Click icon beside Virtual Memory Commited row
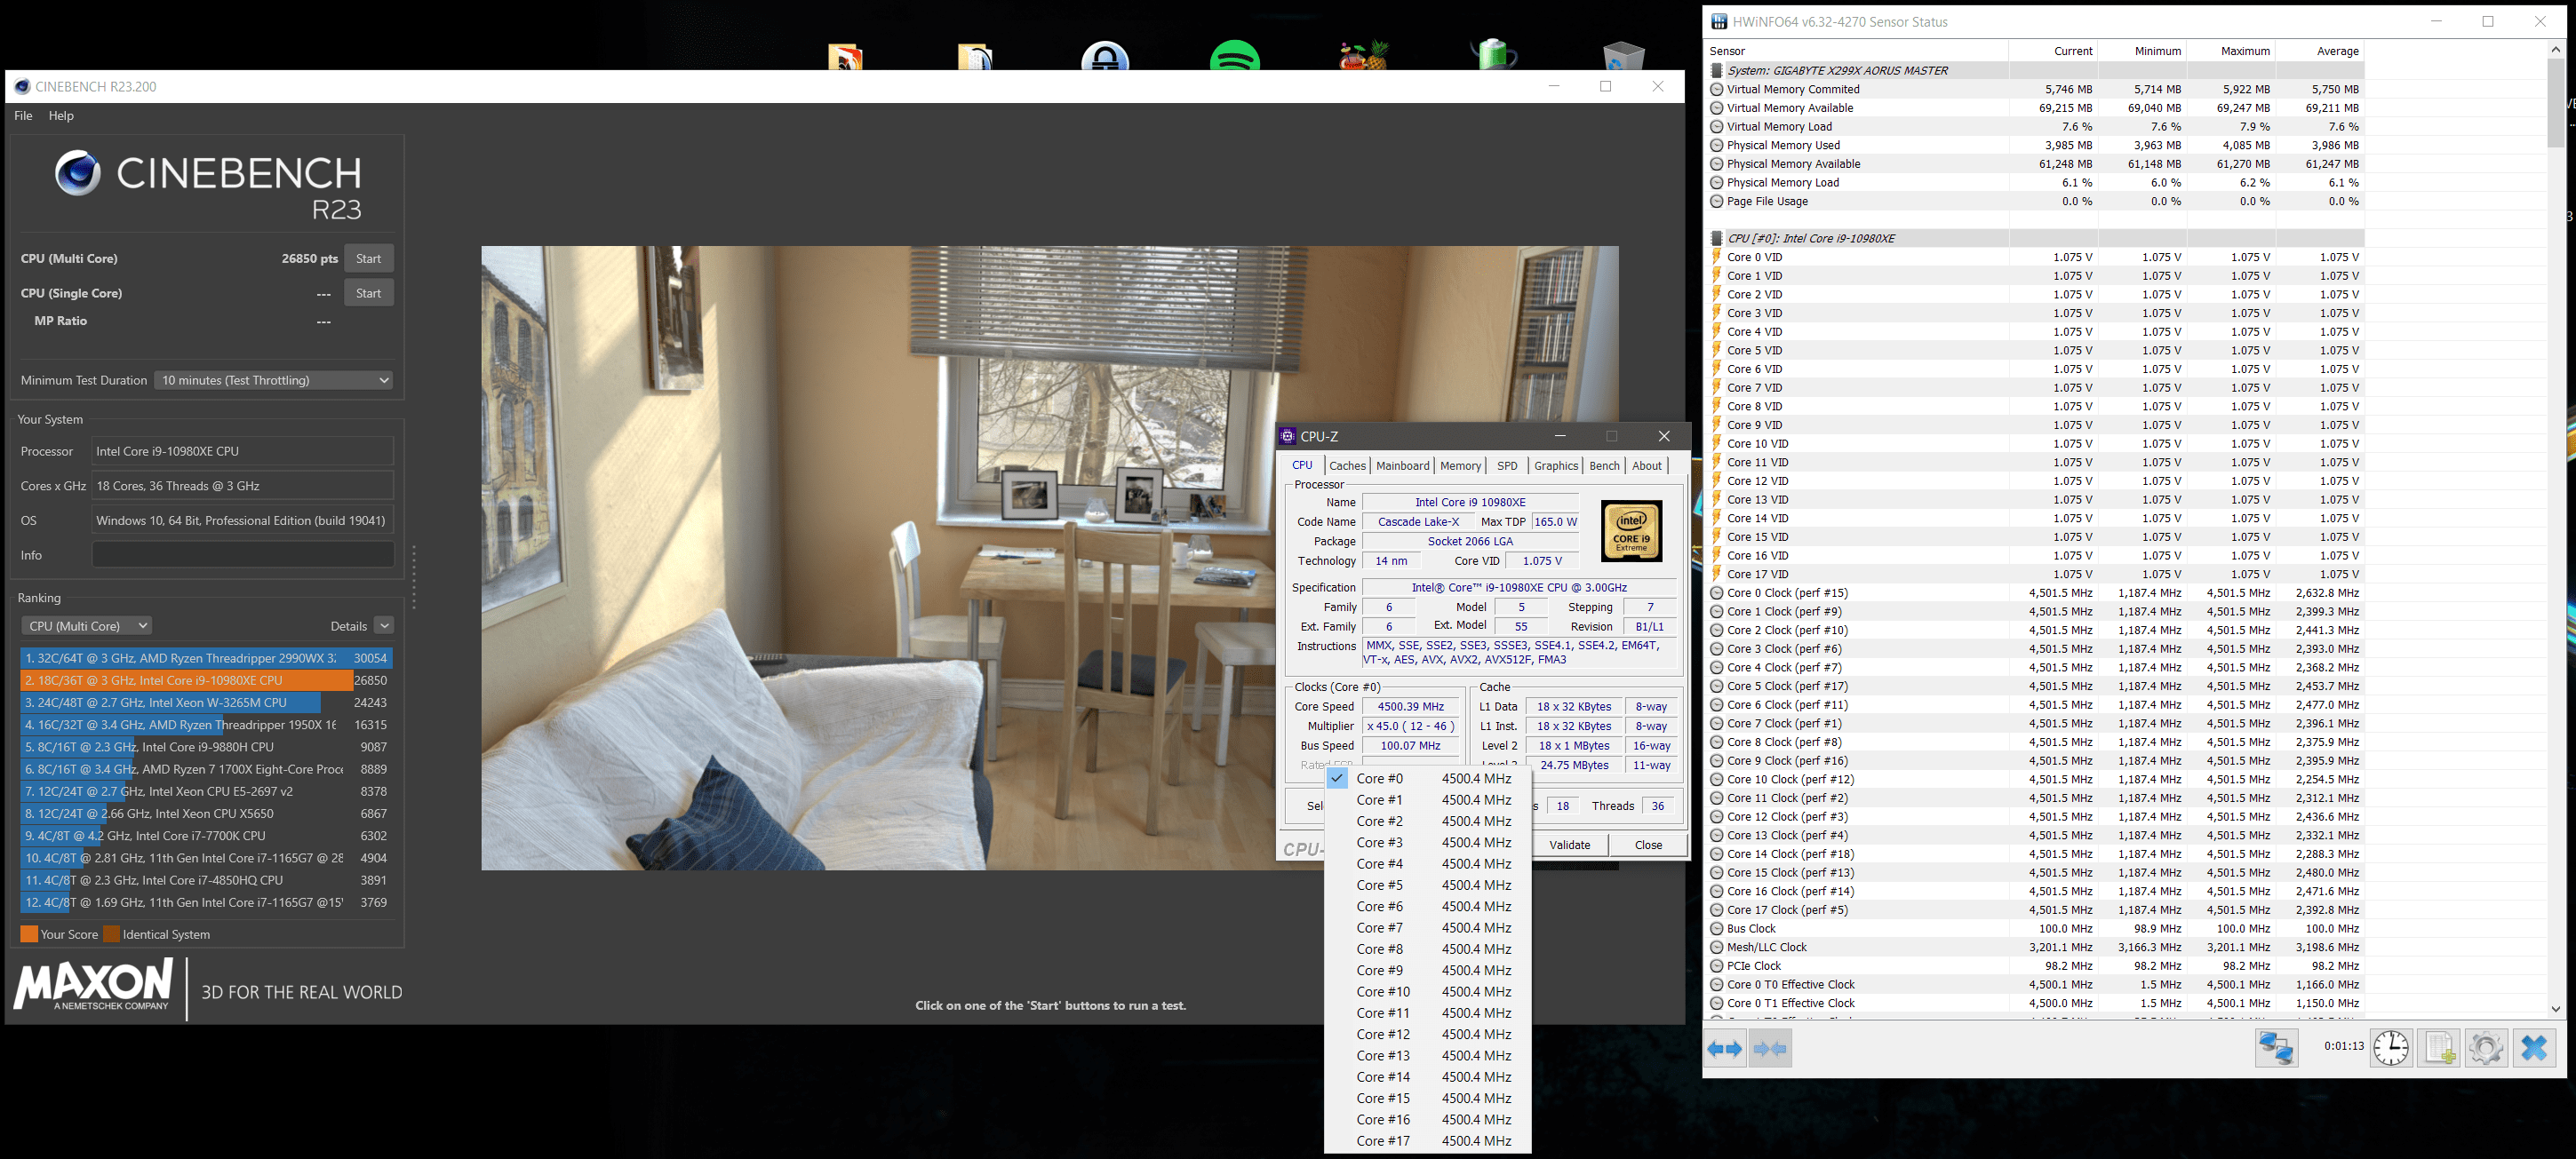 pos(1716,89)
